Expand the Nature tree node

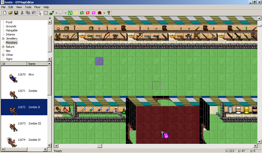(x=3, y=47)
